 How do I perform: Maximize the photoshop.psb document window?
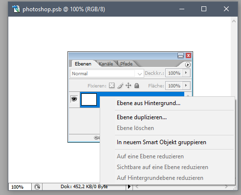pos(204,9)
